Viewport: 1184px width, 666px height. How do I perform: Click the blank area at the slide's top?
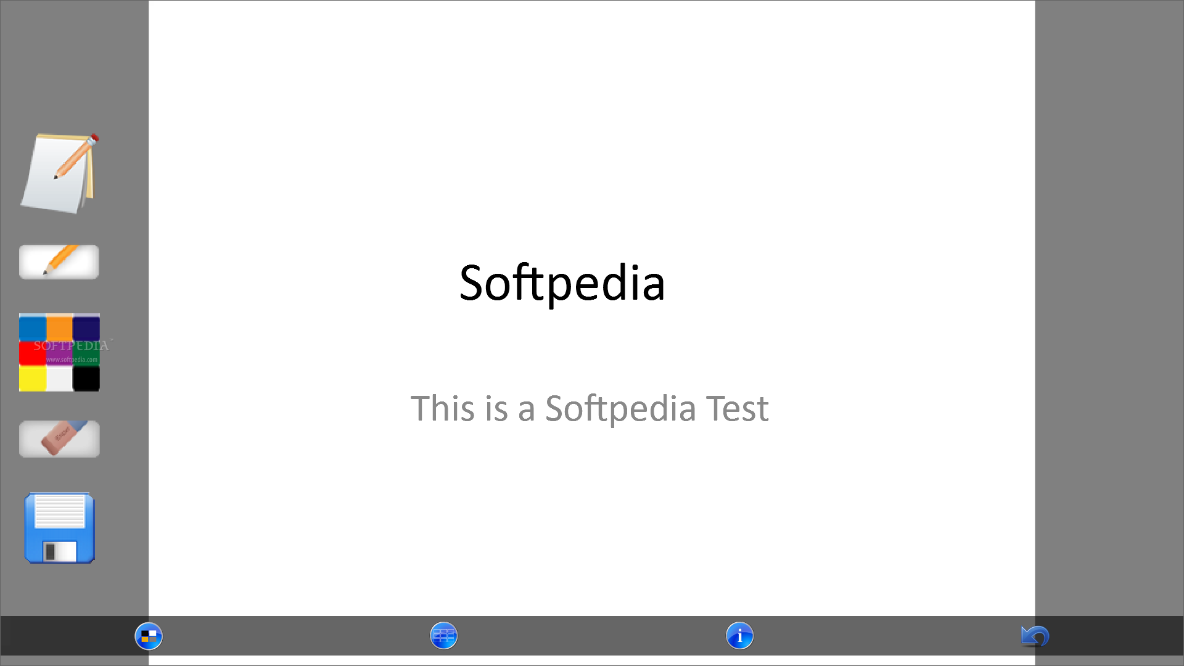click(x=591, y=92)
